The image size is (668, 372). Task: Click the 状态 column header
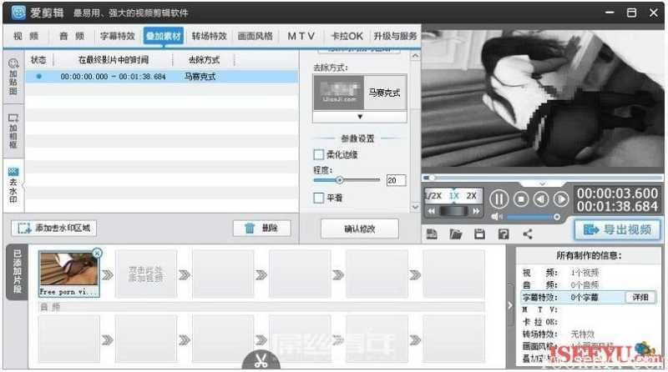pos(38,60)
